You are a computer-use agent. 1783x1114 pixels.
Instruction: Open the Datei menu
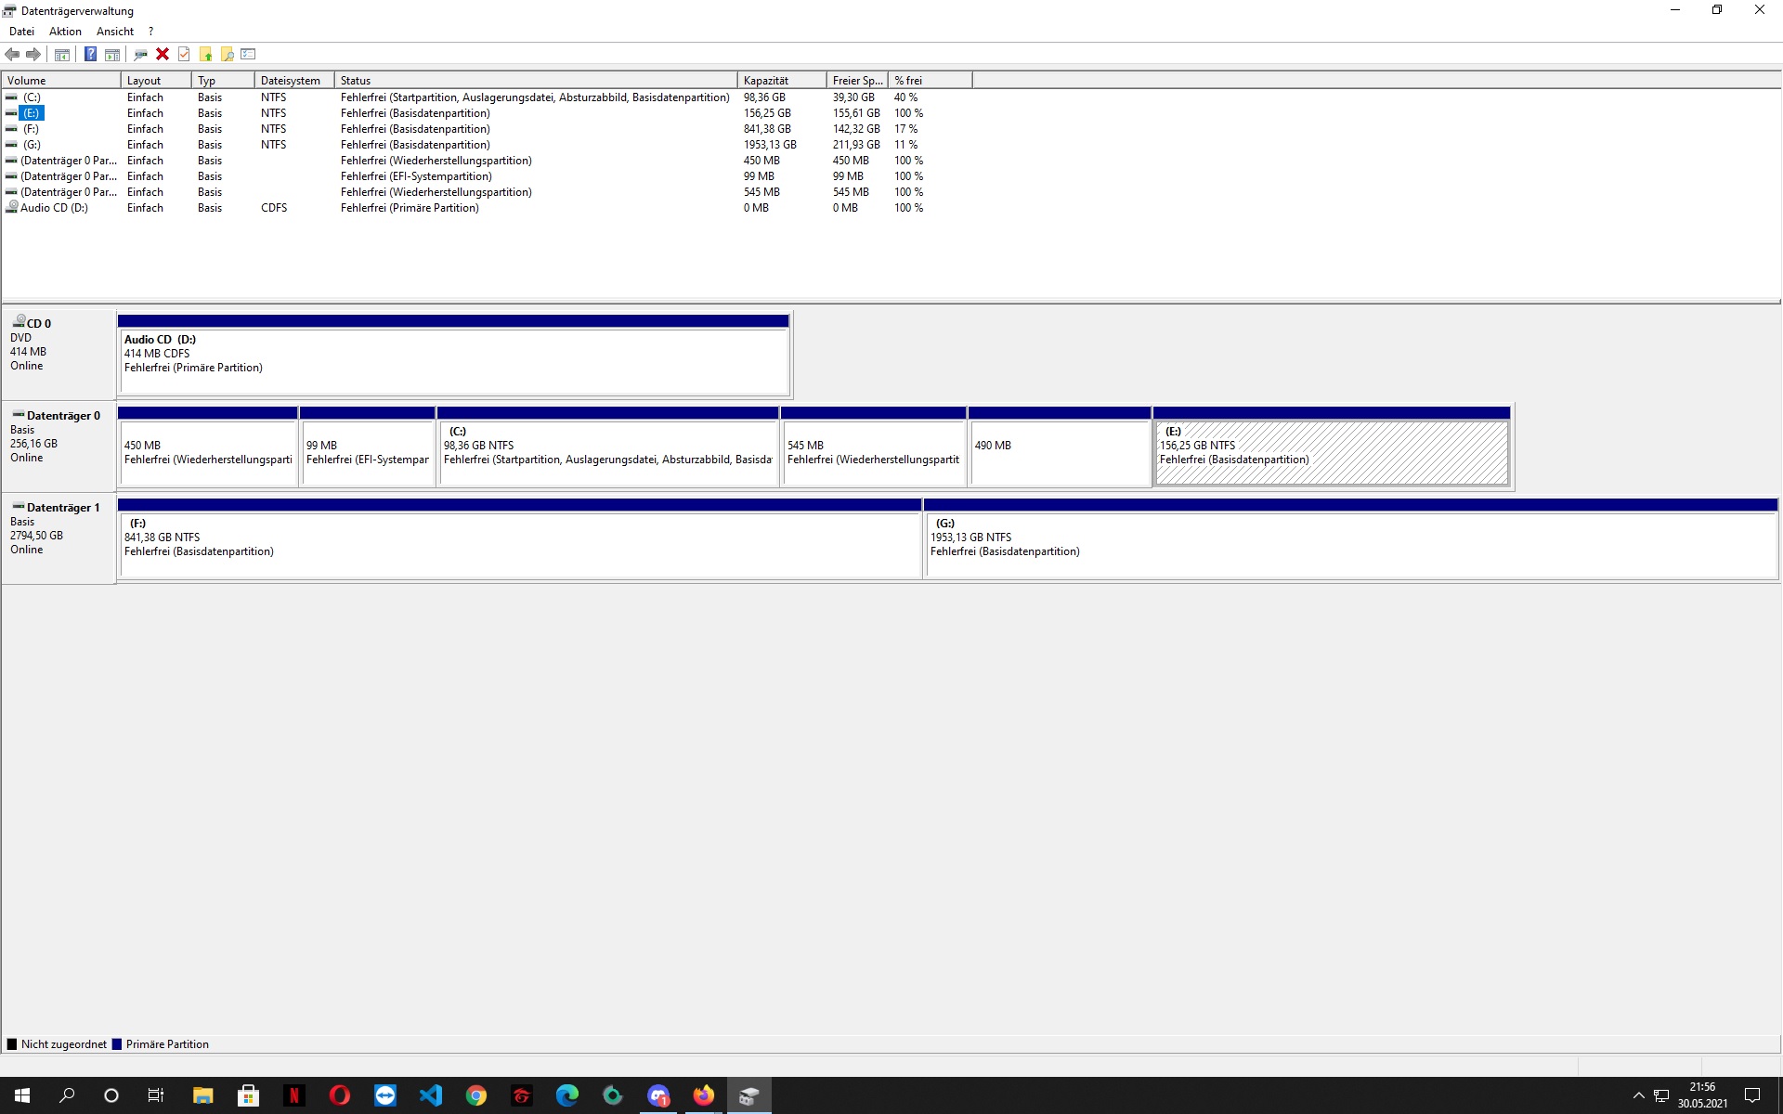21,32
